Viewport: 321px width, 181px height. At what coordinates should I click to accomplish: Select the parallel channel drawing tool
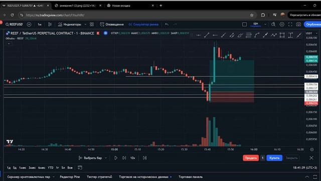click(232, 35)
